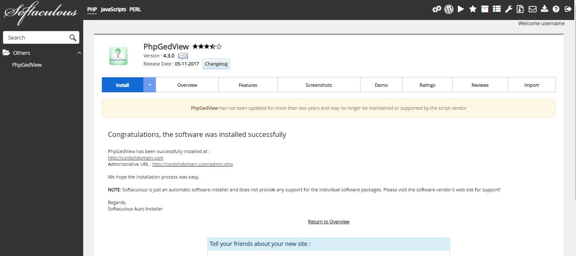The height and width of the screenshot is (256, 576).
Task: Open the help question mark icon
Action: tap(556, 9)
